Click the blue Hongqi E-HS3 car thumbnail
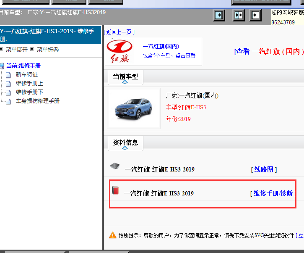The image size is (304, 253). (134, 108)
